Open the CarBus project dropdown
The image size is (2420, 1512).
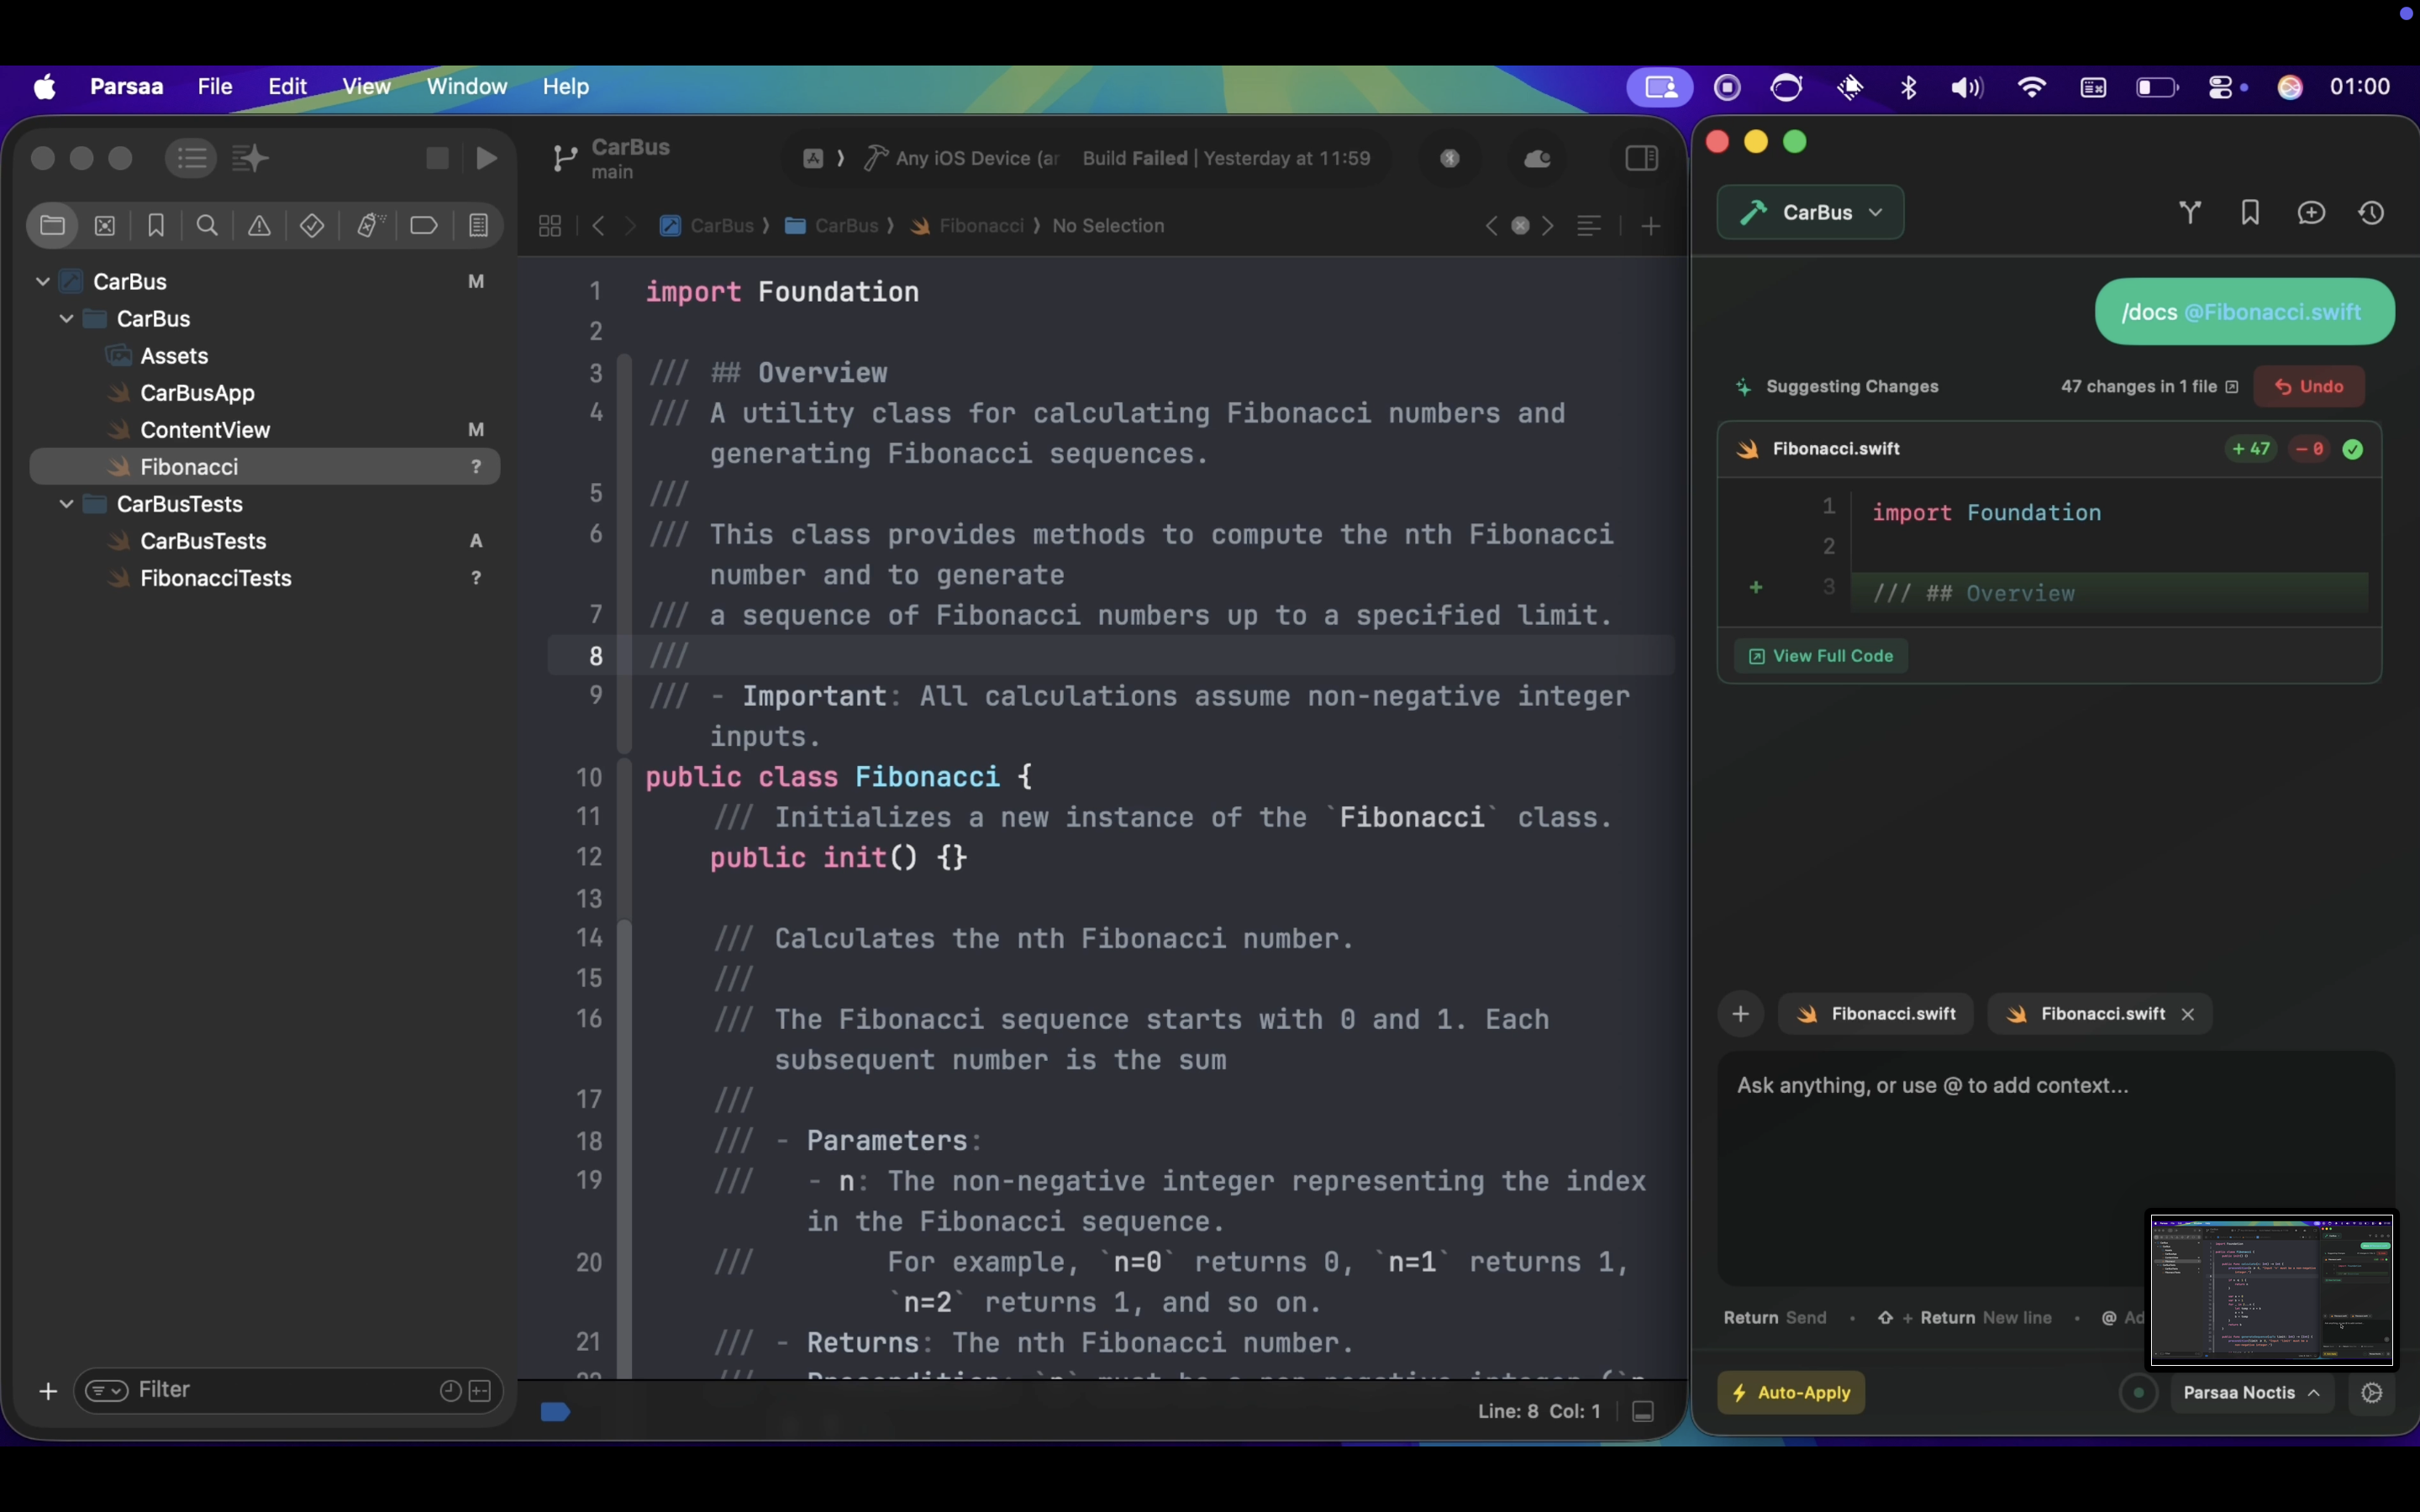(x=1810, y=213)
